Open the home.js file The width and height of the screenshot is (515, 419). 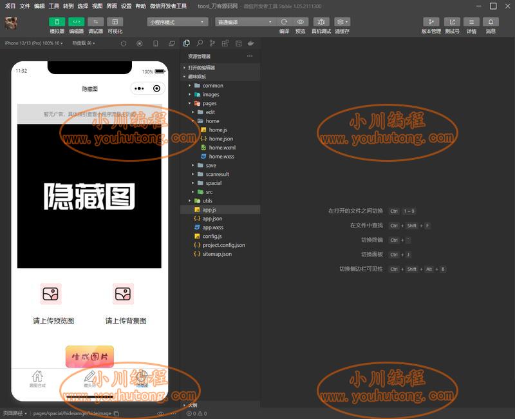221,130
